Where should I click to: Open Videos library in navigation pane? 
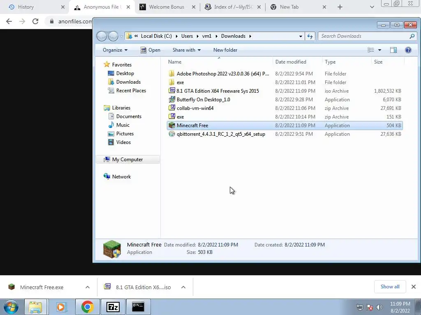[123, 142]
